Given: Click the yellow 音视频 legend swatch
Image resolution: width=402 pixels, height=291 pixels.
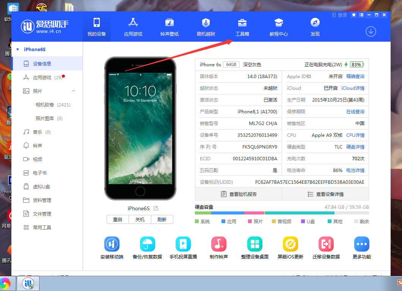Looking at the screenshot, I should pyautogui.click(x=274, y=221).
